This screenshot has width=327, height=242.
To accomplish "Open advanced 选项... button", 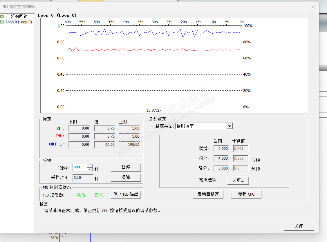I will [x=238, y=180].
